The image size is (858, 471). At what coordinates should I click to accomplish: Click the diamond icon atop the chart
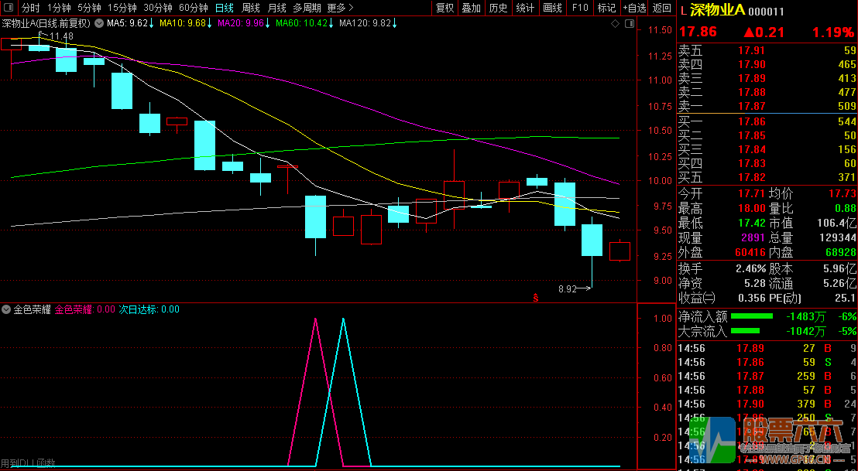(x=615, y=24)
